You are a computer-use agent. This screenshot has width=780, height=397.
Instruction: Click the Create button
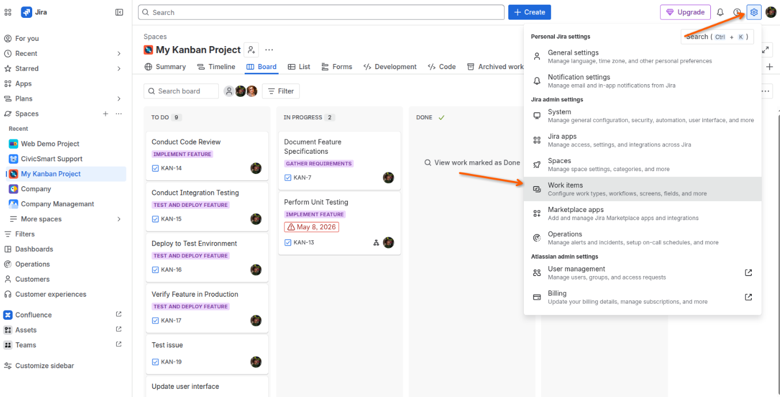(529, 12)
